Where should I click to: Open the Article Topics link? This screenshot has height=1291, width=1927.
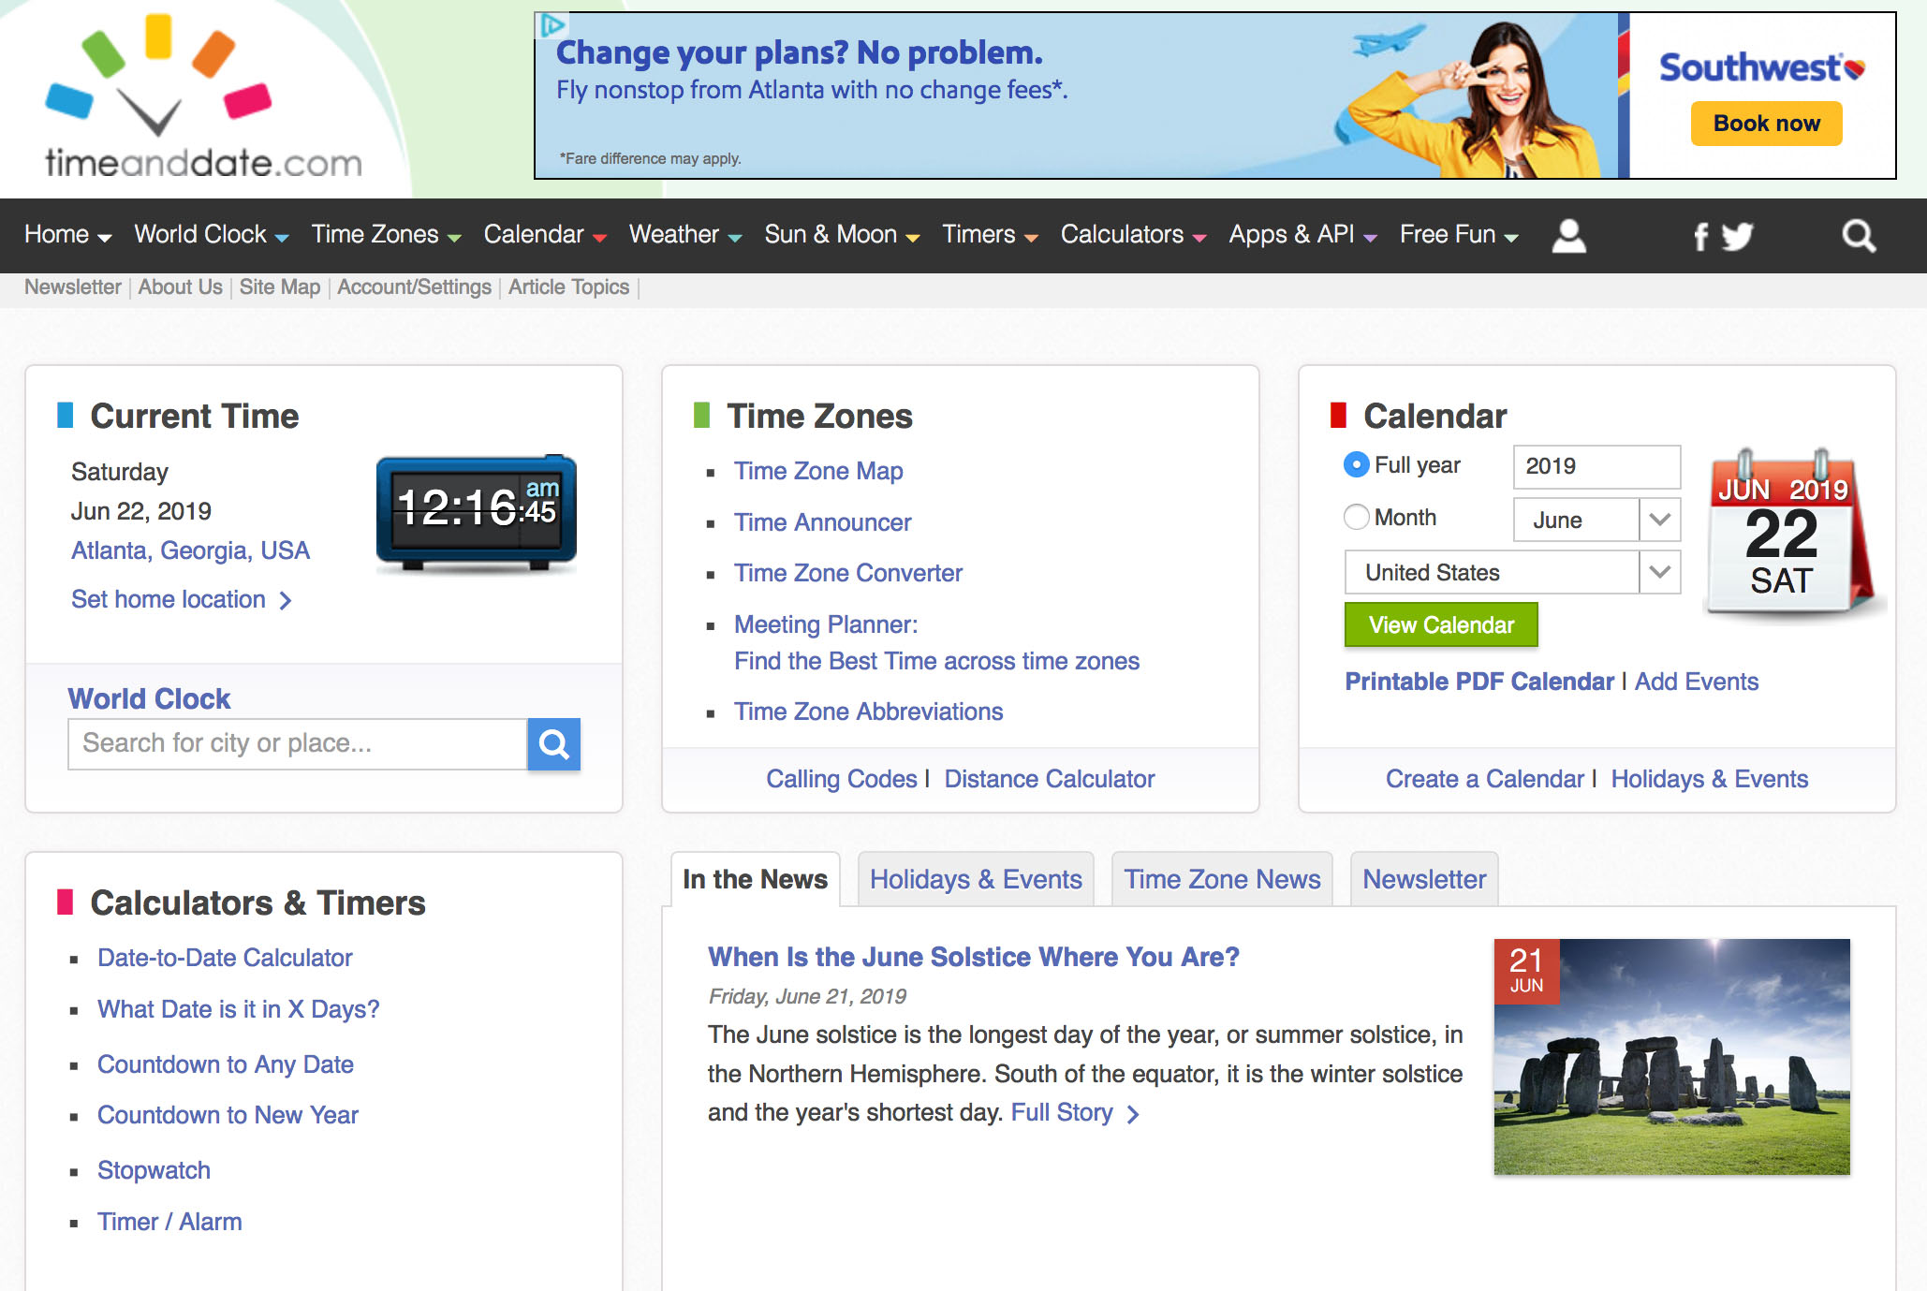point(568,286)
